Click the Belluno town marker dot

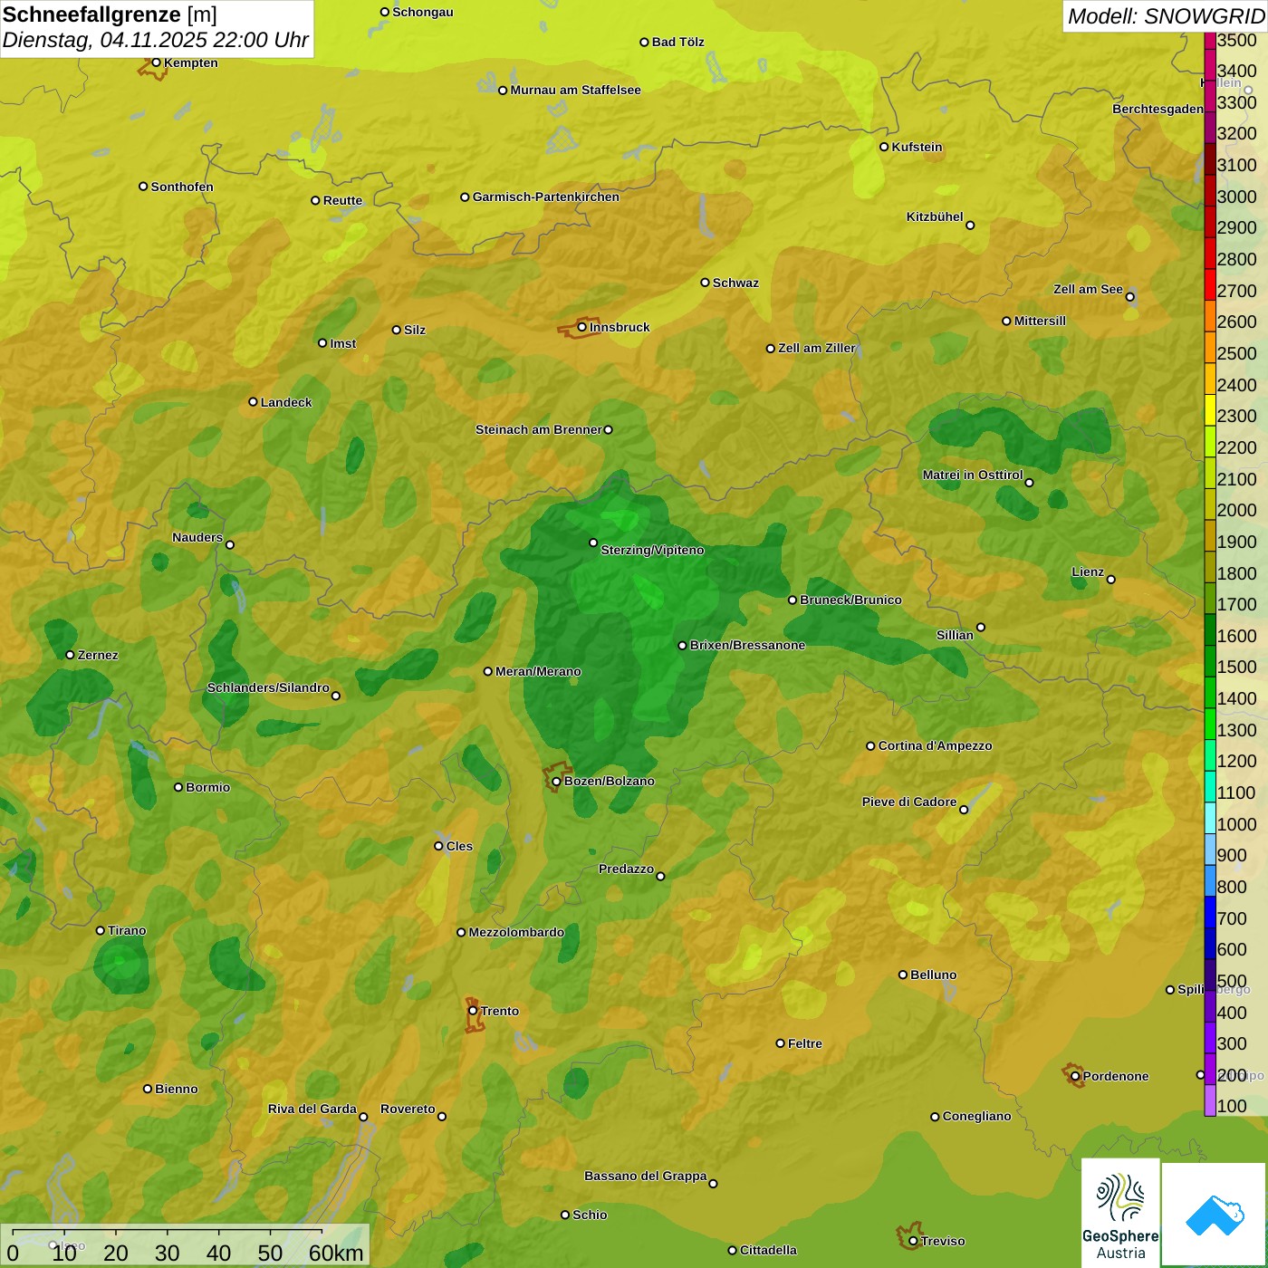pyautogui.click(x=903, y=975)
